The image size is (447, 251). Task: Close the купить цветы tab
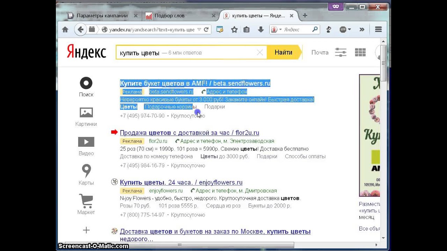292,16
